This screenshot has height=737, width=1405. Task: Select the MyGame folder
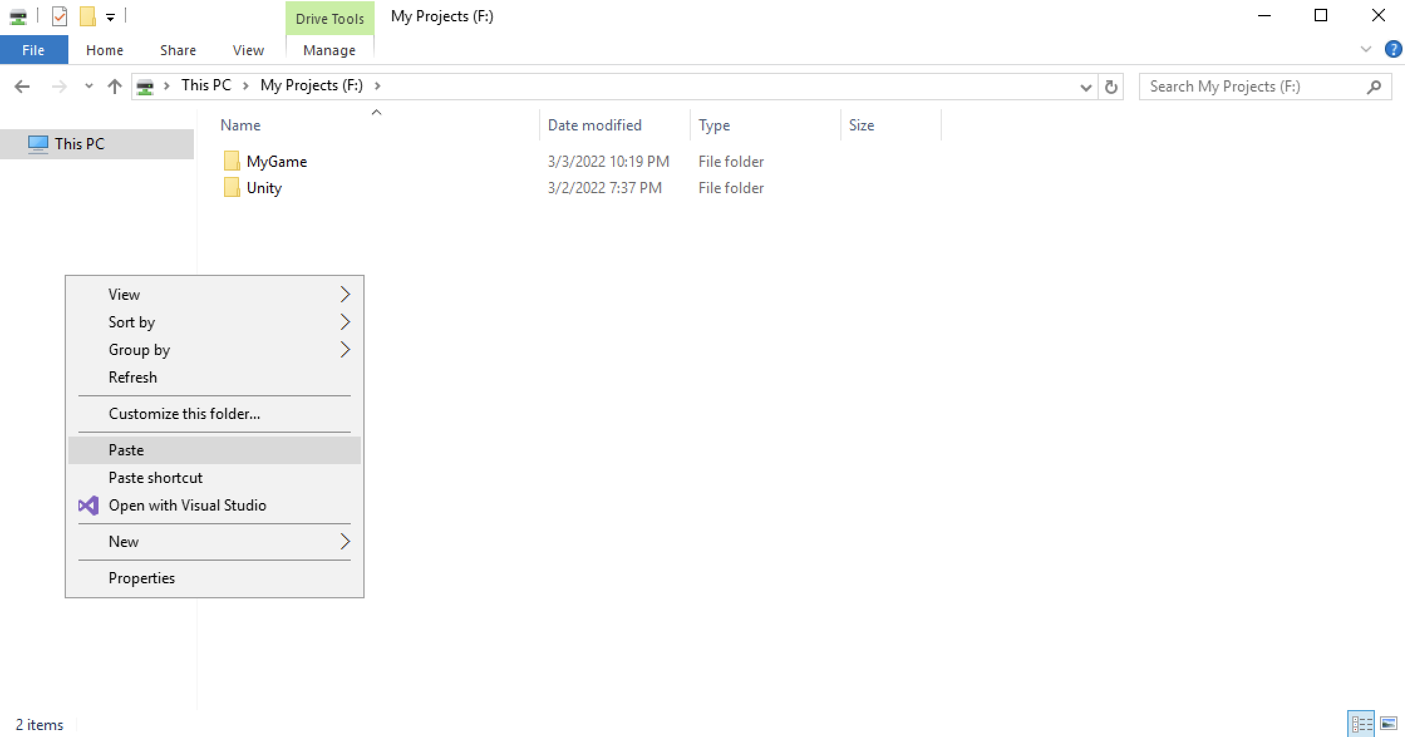point(276,162)
